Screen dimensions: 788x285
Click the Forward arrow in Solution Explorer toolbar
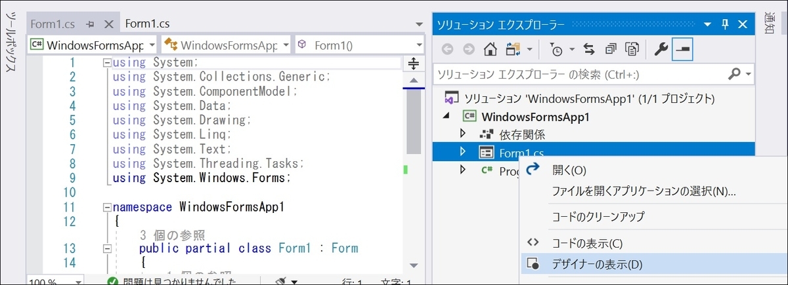pyautogui.click(x=469, y=49)
